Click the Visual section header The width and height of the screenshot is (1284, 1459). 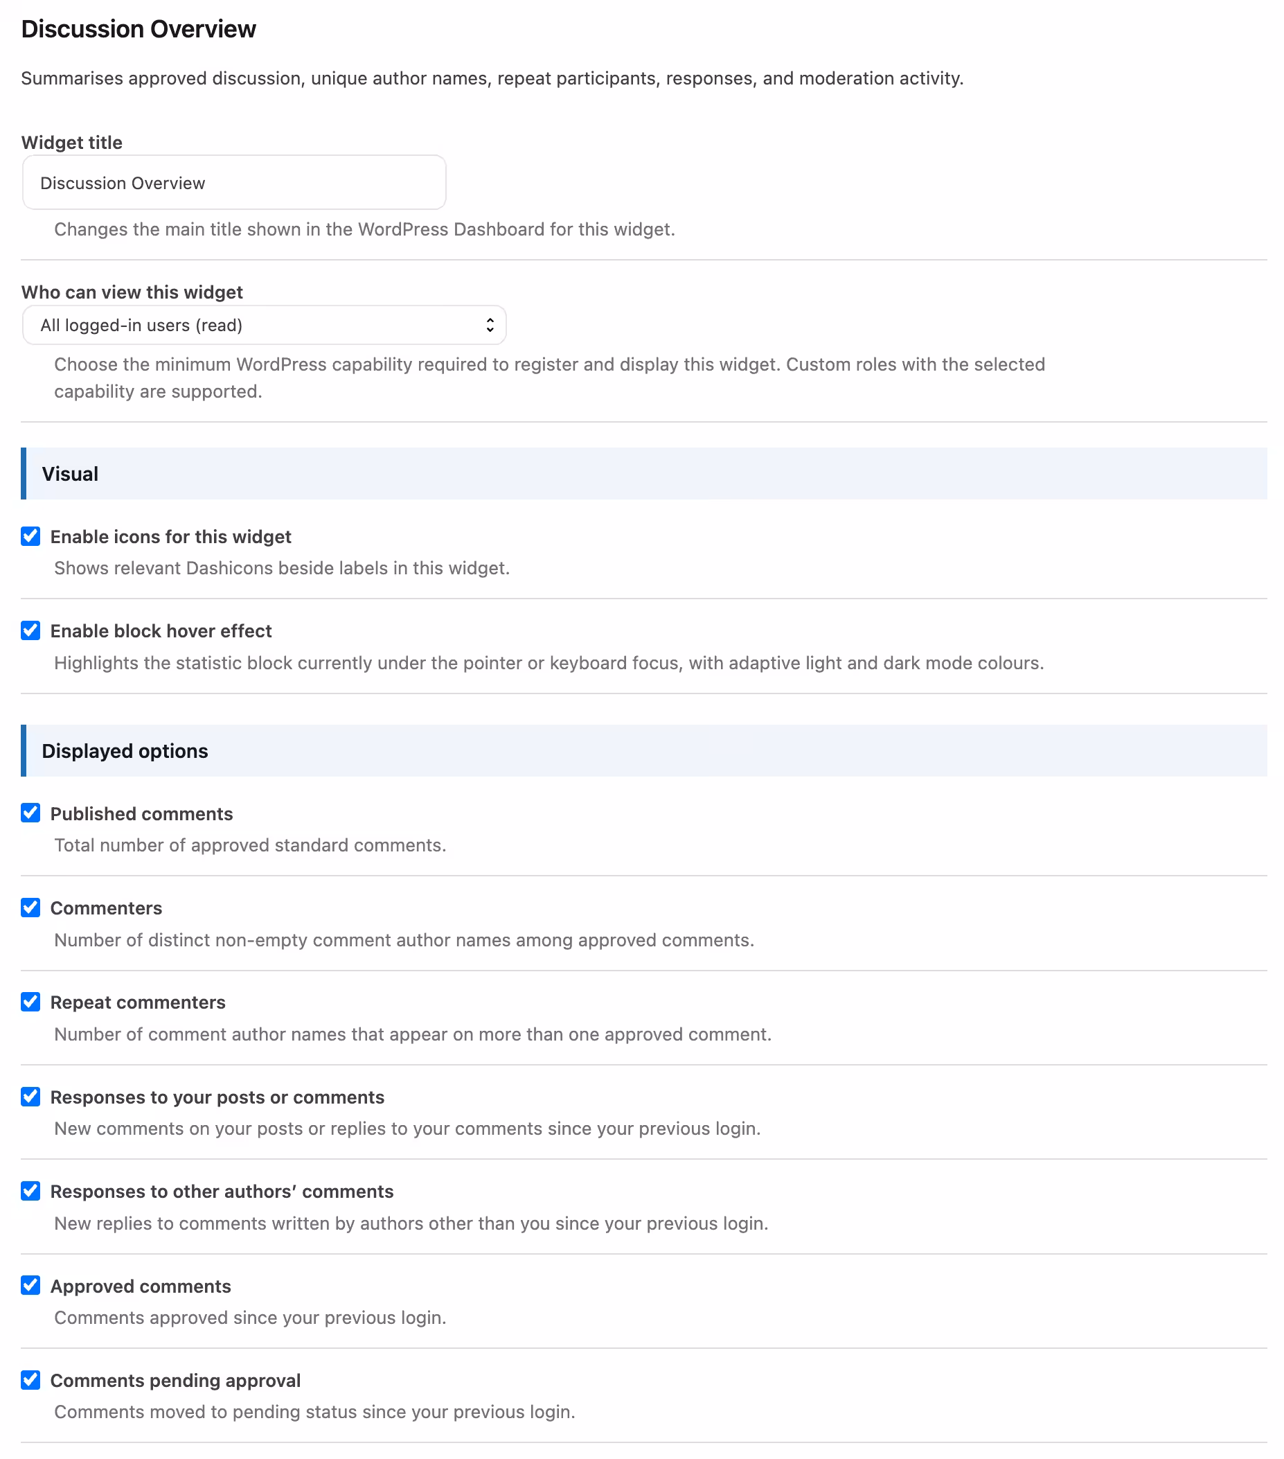[644, 474]
